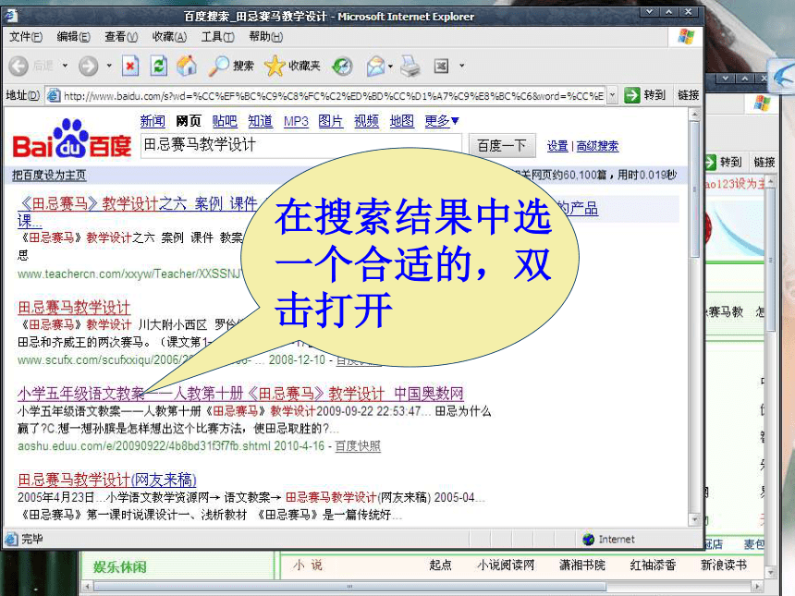Click 娱乐休闲 heading in background window
This screenshot has width=795, height=596.
coord(119,566)
